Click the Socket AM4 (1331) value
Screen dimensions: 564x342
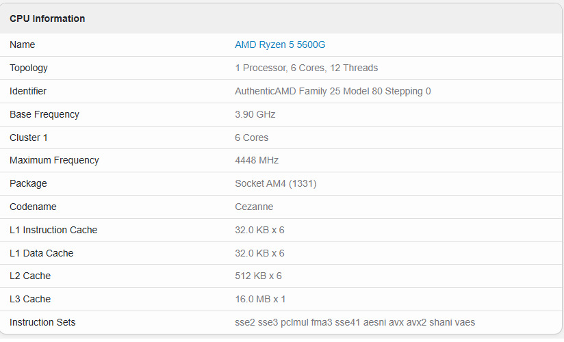tap(276, 184)
